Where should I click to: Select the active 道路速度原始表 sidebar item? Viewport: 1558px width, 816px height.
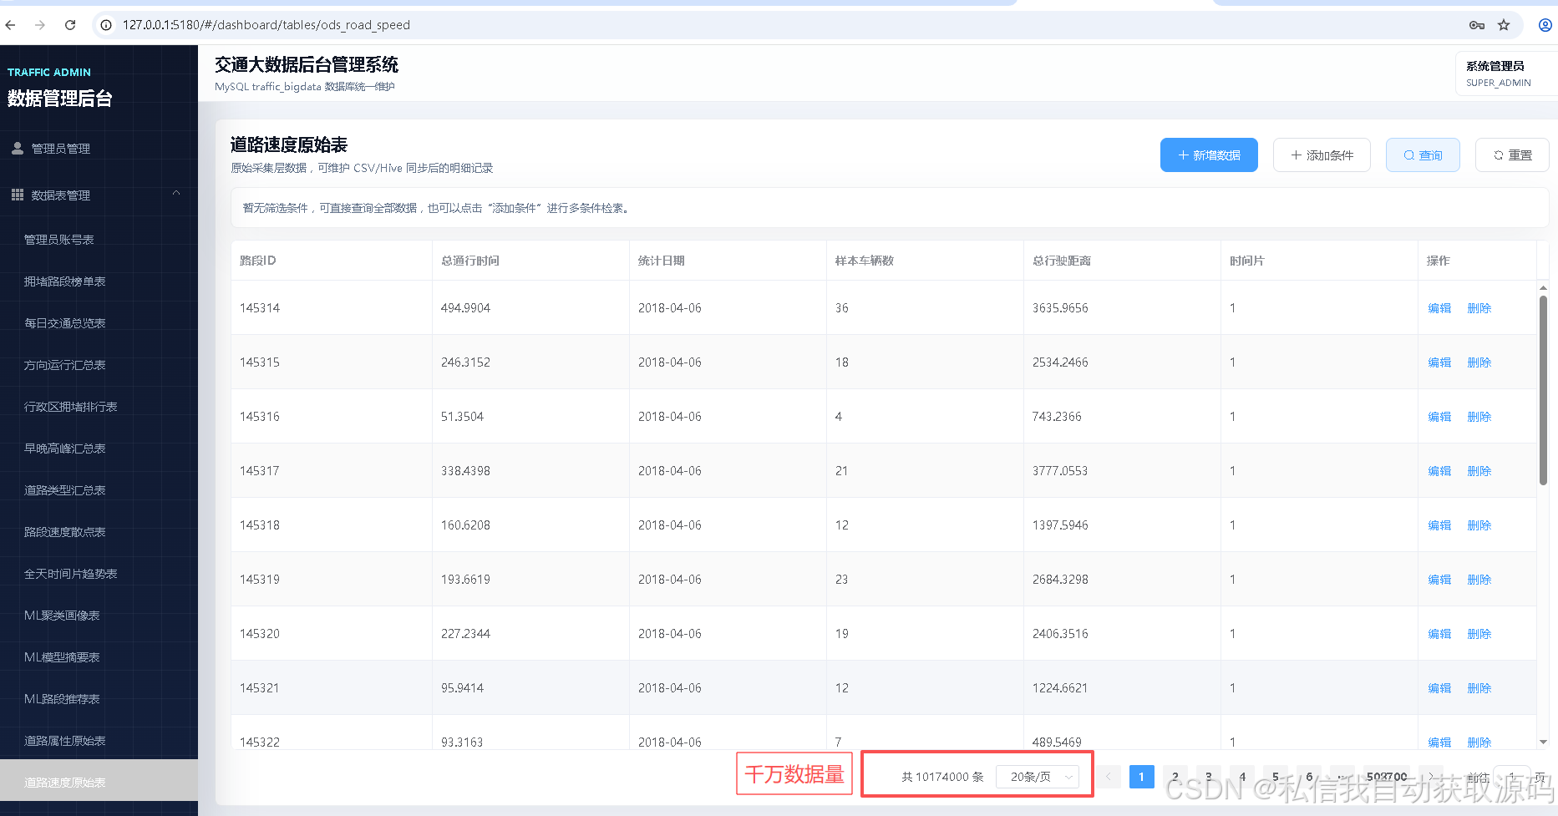click(x=99, y=782)
